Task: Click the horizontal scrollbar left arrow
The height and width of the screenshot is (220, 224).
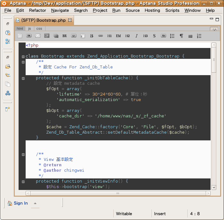Action: coord(28,193)
